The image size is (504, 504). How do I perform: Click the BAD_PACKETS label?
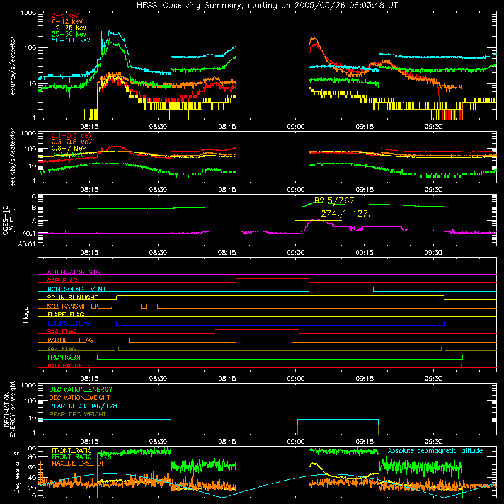click(69, 365)
